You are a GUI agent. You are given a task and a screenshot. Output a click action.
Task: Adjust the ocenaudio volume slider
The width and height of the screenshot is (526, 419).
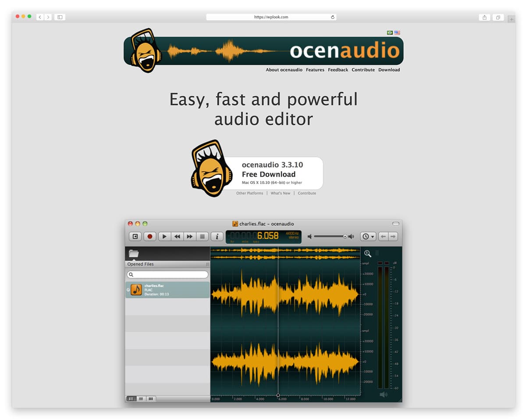331,236
